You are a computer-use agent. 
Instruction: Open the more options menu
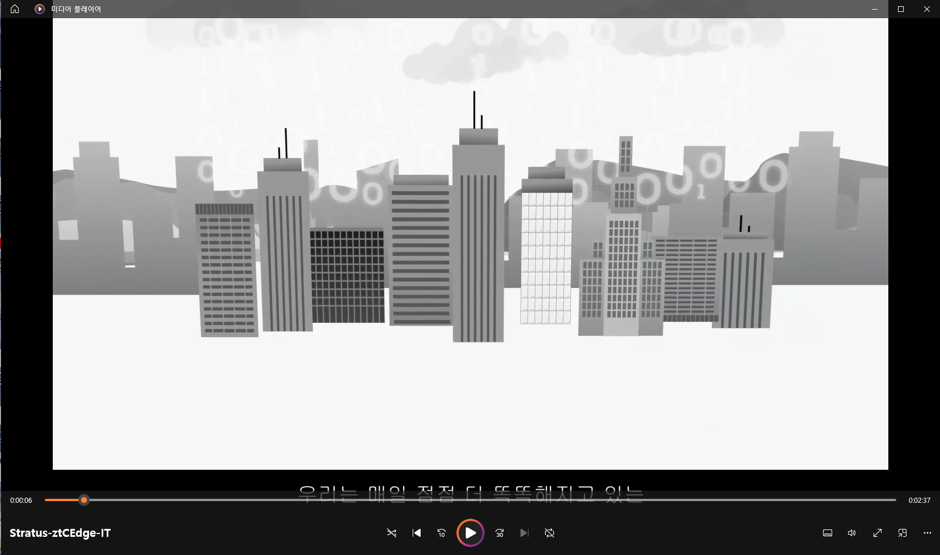[928, 533]
